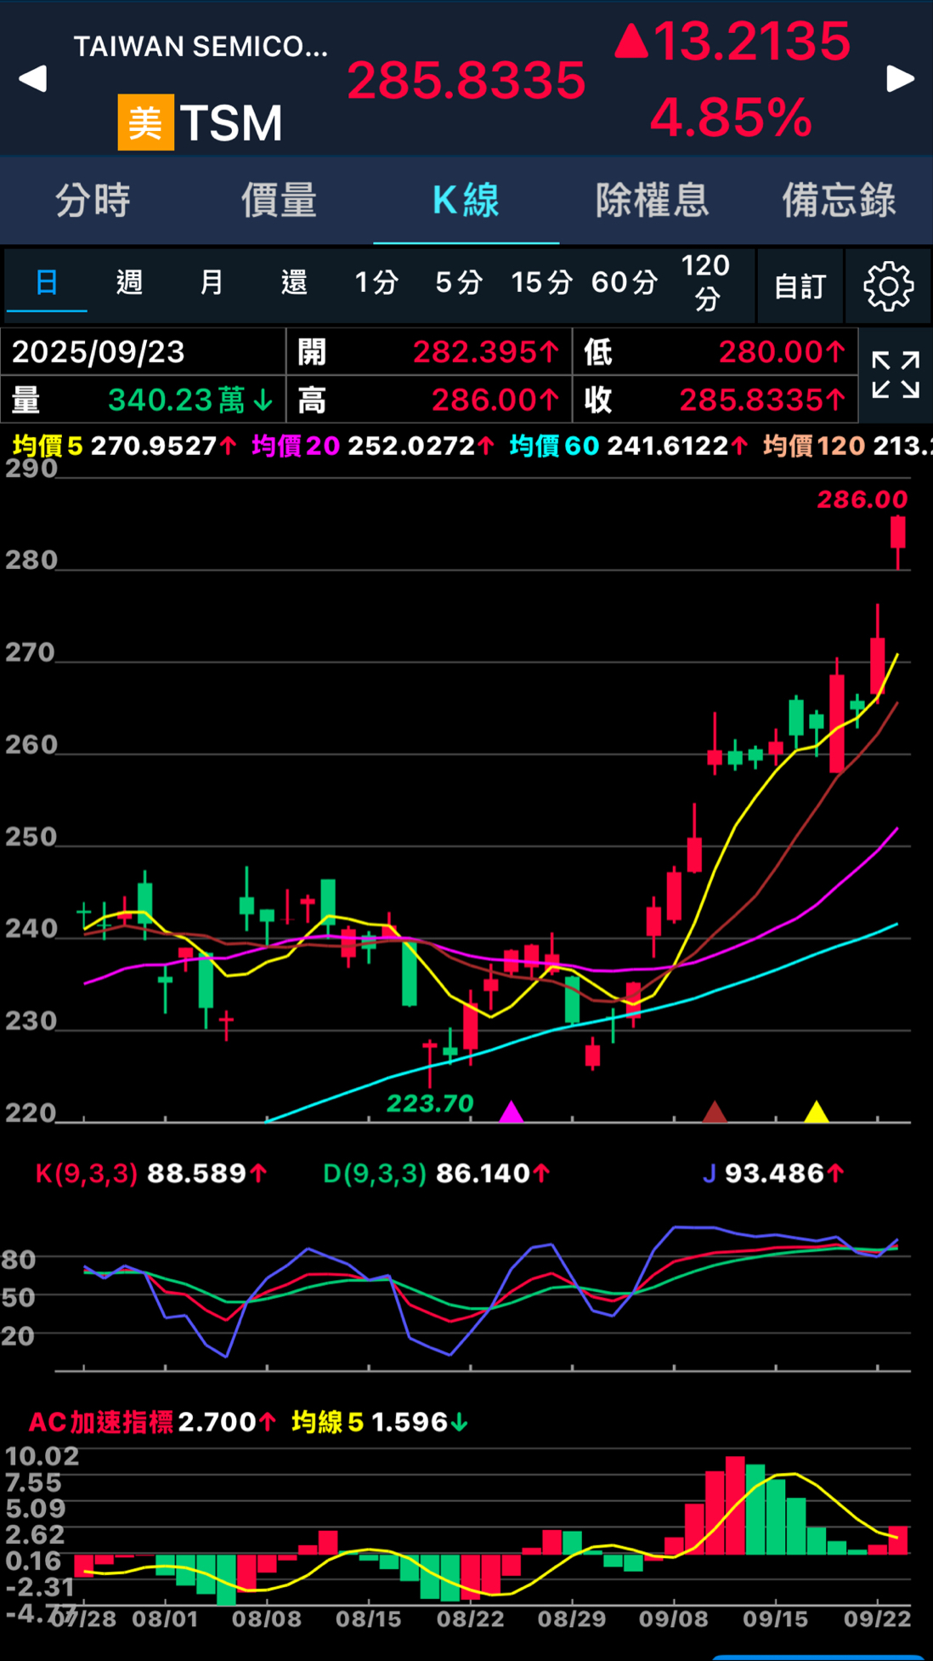
Task: Tap the dark red triangle chart marker
Action: tap(715, 1111)
